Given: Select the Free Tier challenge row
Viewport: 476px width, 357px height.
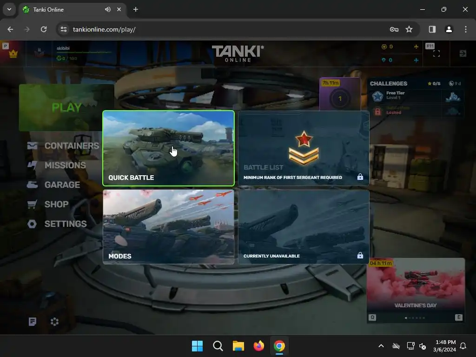Looking at the screenshot, I should pos(416,96).
